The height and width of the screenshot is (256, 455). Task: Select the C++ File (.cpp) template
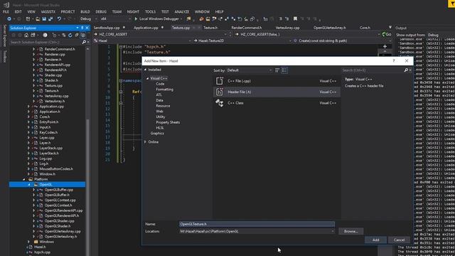click(277, 81)
